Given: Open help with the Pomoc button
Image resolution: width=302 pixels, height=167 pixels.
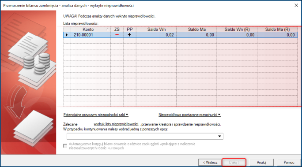Looking at the screenshot, I should (x=289, y=163).
